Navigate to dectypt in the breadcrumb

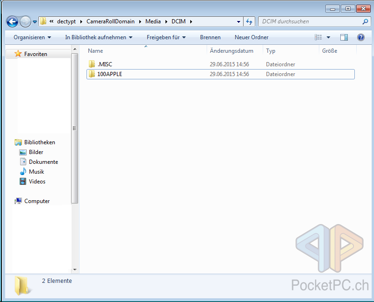66,21
